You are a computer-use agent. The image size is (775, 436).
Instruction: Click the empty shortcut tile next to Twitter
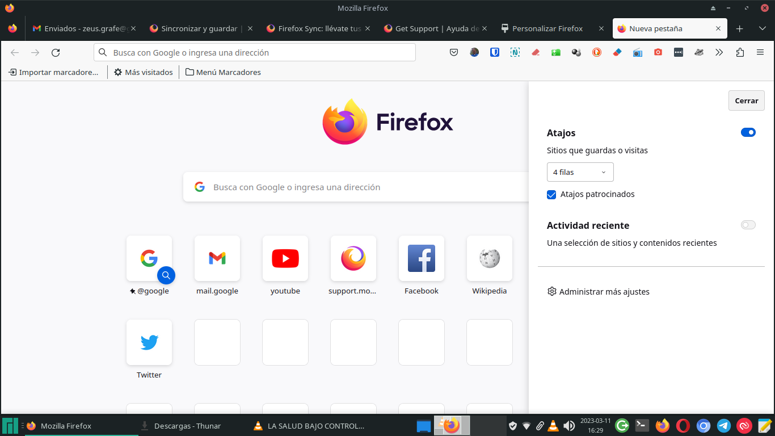[217, 342]
